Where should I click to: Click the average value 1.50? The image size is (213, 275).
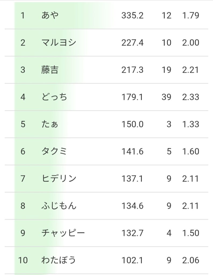tap(191, 233)
